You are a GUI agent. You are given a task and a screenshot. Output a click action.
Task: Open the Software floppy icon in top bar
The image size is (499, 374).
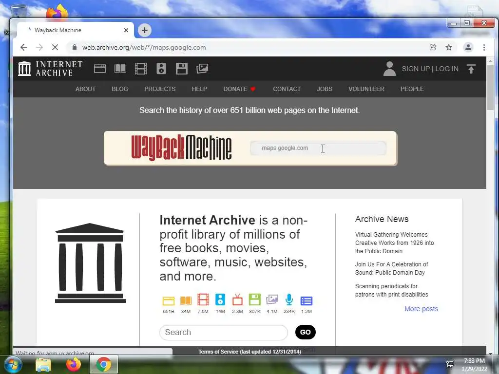pyautogui.click(x=182, y=69)
